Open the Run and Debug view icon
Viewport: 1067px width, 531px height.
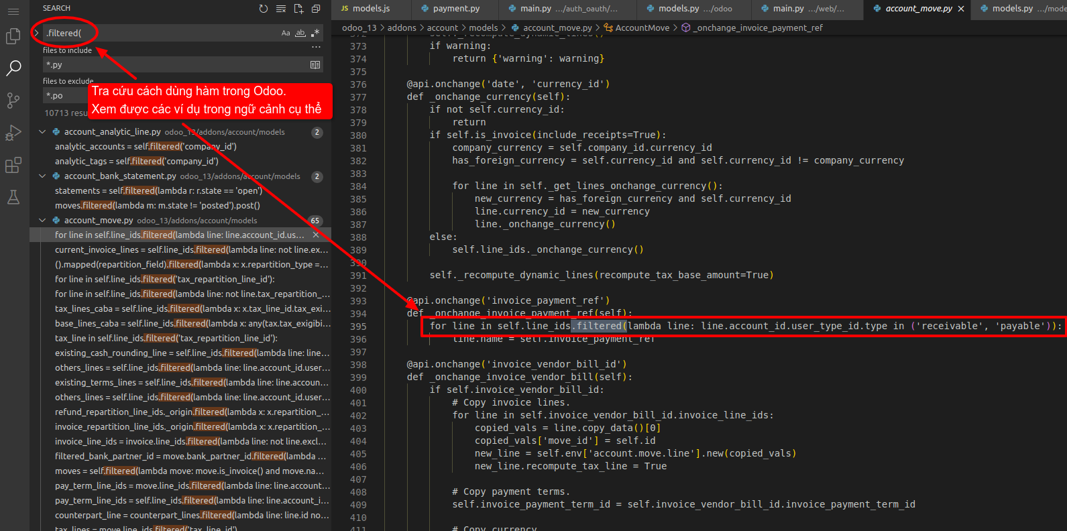pos(13,133)
